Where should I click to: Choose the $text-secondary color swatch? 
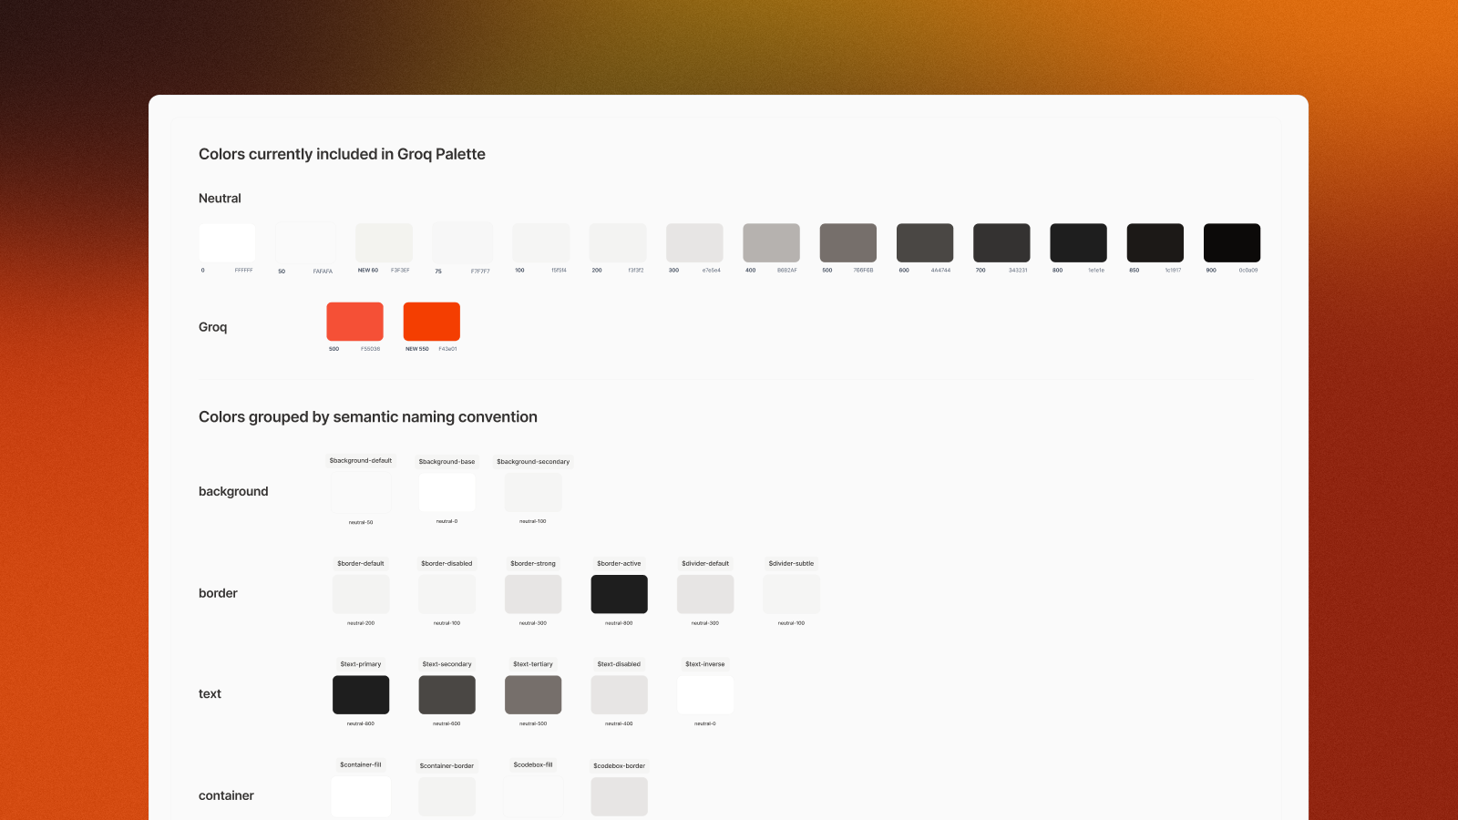[x=447, y=695]
